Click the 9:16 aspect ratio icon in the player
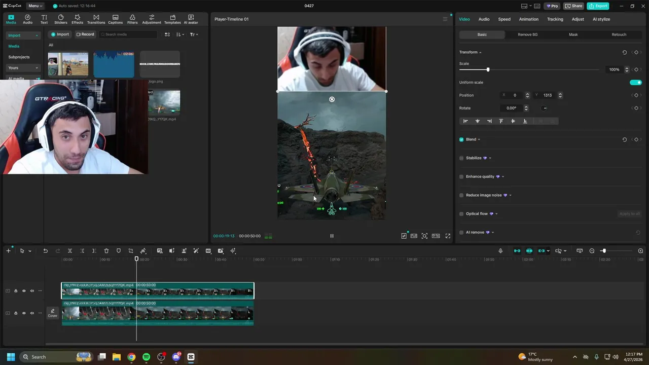Screen dimensions: 649x365 tap(436, 236)
